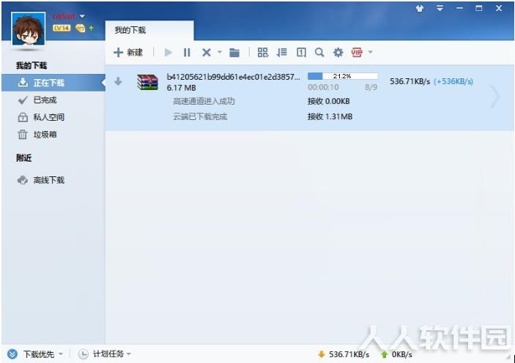Viewport: 515px width, 363px height.
Task: Click the sort order icon
Action: point(281,53)
